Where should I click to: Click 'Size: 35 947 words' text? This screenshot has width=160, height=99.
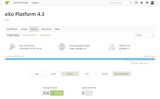point(27,45)
